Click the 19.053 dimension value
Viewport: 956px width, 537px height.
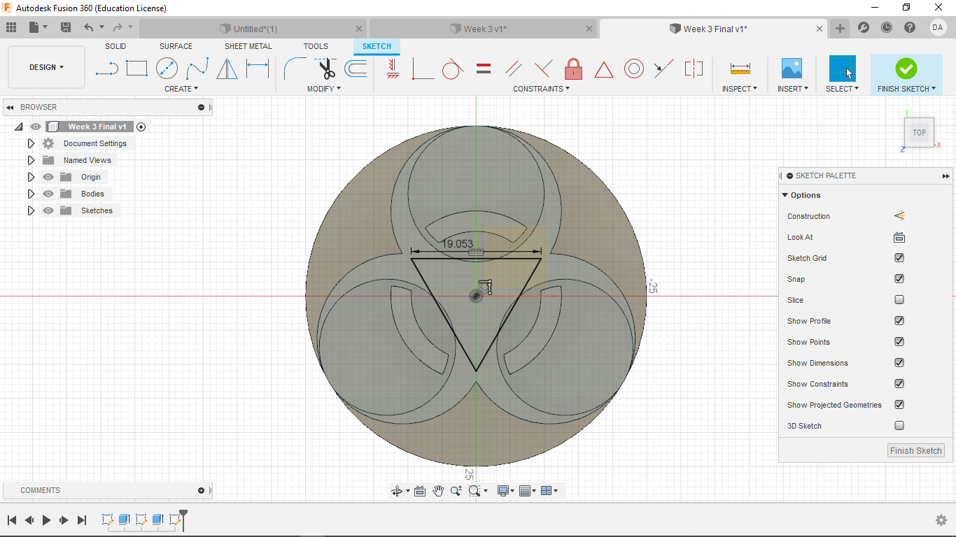(x=458, y=243)
